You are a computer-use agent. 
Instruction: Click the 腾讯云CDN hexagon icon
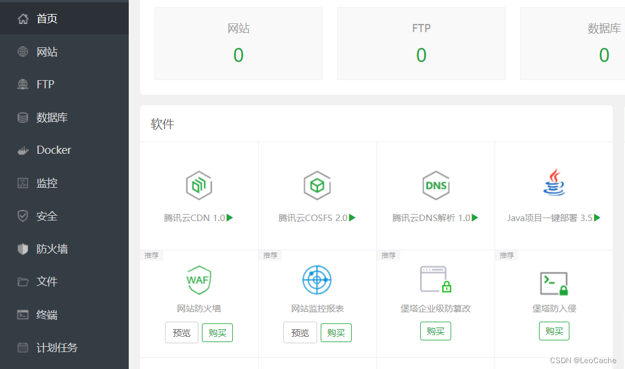(x=198, y=185)
